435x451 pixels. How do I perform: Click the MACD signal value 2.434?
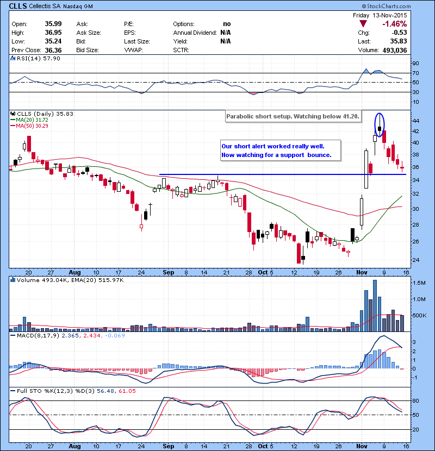(x=92, y=335)
